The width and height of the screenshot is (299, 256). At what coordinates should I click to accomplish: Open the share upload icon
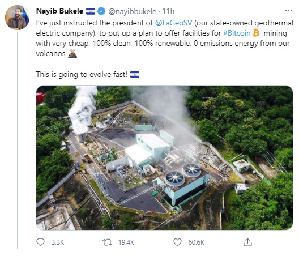[247, 242]
